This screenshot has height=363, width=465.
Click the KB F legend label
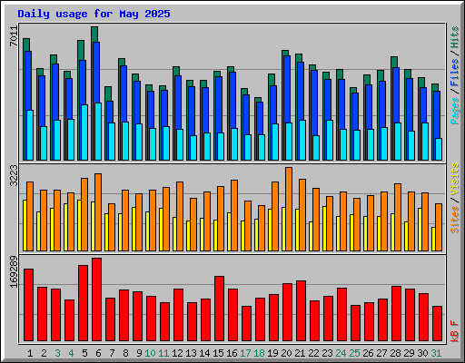pyautogui.click(x=455, y=331)
